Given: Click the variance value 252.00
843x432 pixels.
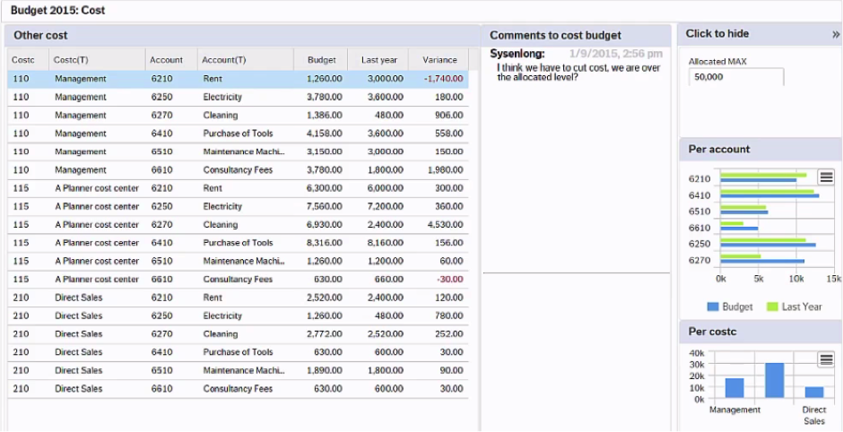Looking at the screenshot, I should click(449, 334).
